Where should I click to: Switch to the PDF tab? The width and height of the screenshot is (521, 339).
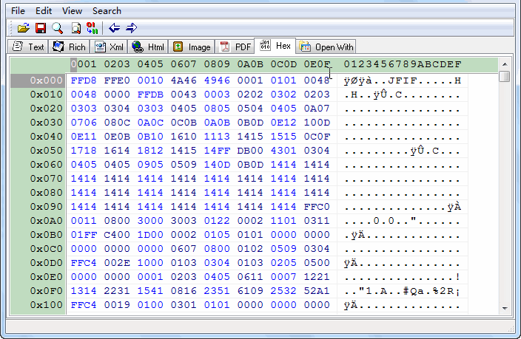[235, 47]
